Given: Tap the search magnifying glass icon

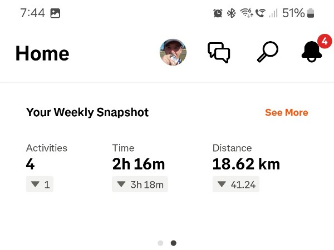Looking at the screenshot, I should [x=266, y=52].
